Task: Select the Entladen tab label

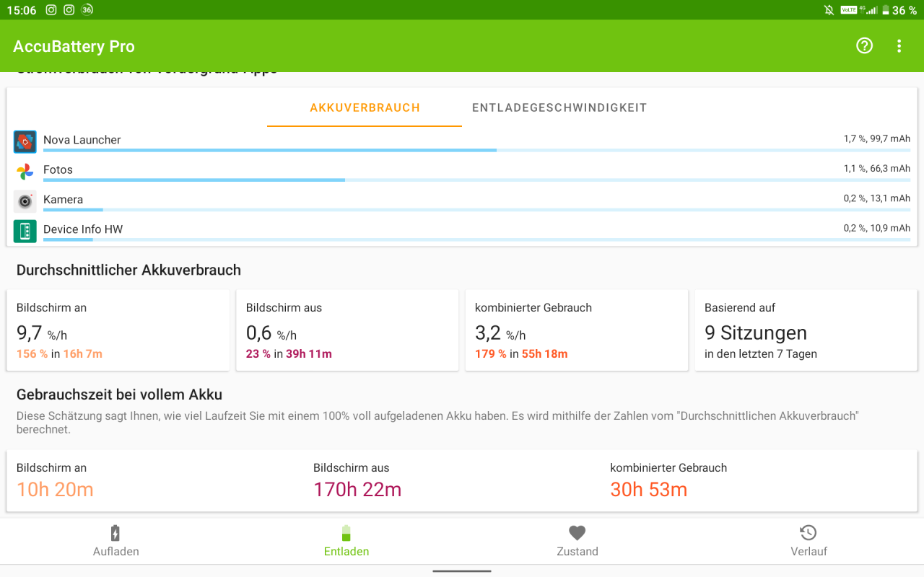Action: tap(346, 551)
